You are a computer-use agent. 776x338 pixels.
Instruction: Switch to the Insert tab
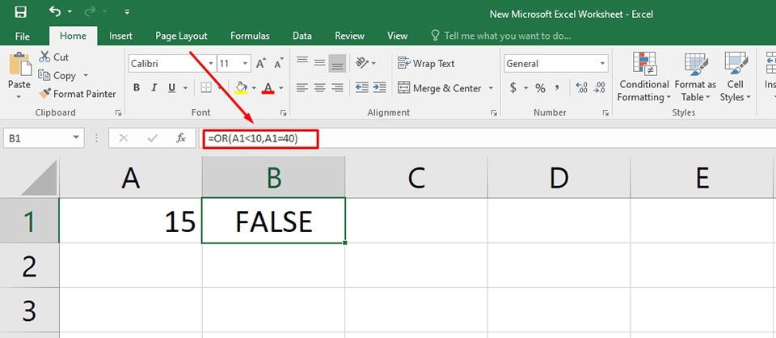click(x=120, y=36)
